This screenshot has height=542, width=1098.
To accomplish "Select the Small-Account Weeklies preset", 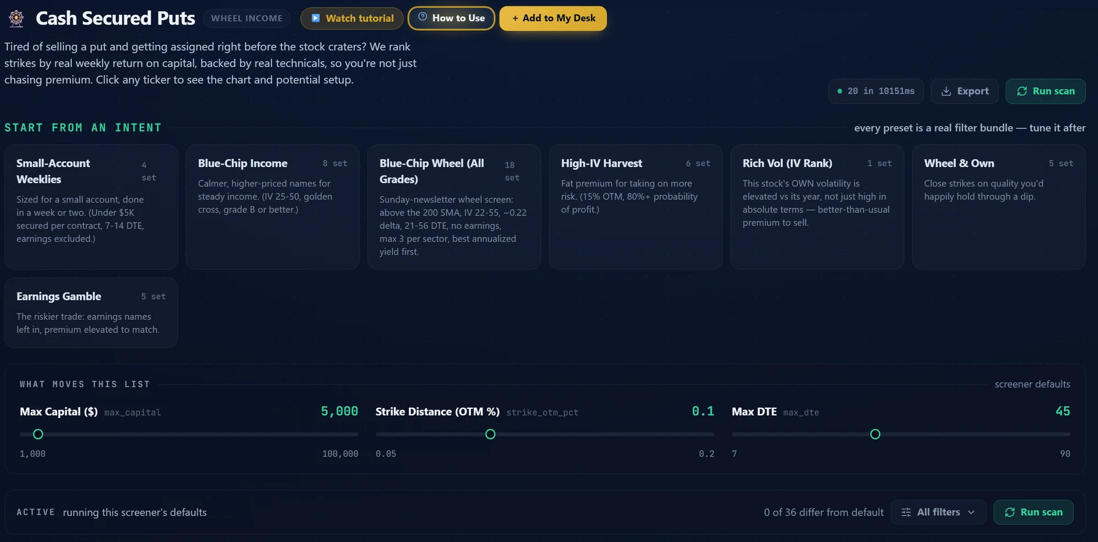I will (91, 207).
